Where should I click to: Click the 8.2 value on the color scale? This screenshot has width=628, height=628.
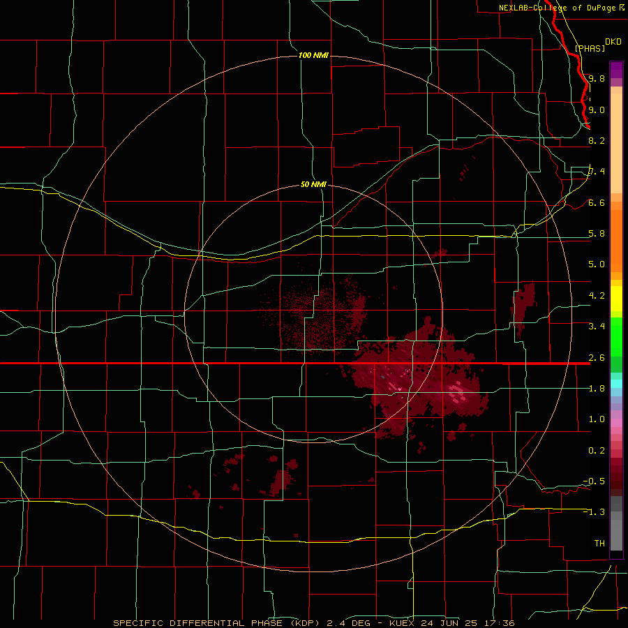(x=597, y=140)
